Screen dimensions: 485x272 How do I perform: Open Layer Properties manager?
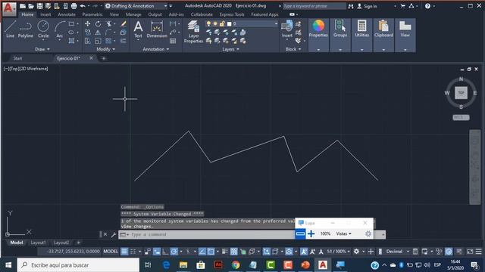(x=193, y=32)
